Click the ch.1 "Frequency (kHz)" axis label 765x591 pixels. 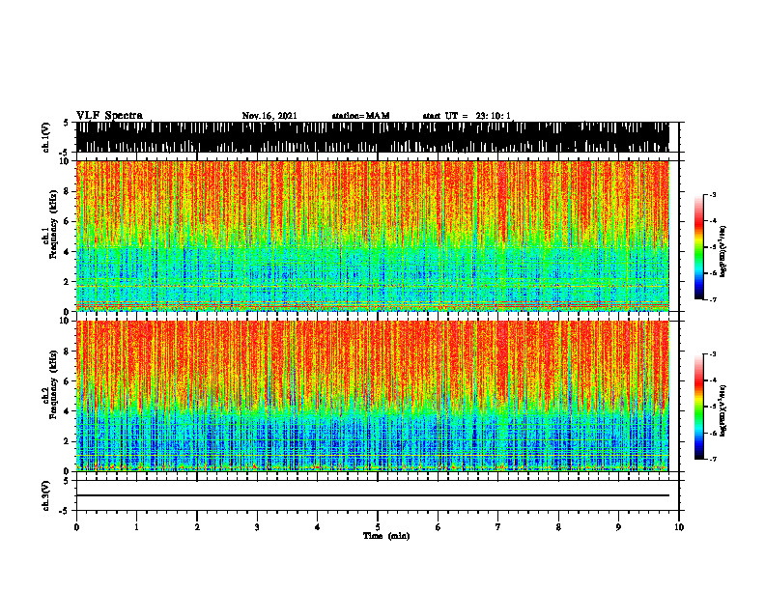pyautogui.click(x=54, y=224)
